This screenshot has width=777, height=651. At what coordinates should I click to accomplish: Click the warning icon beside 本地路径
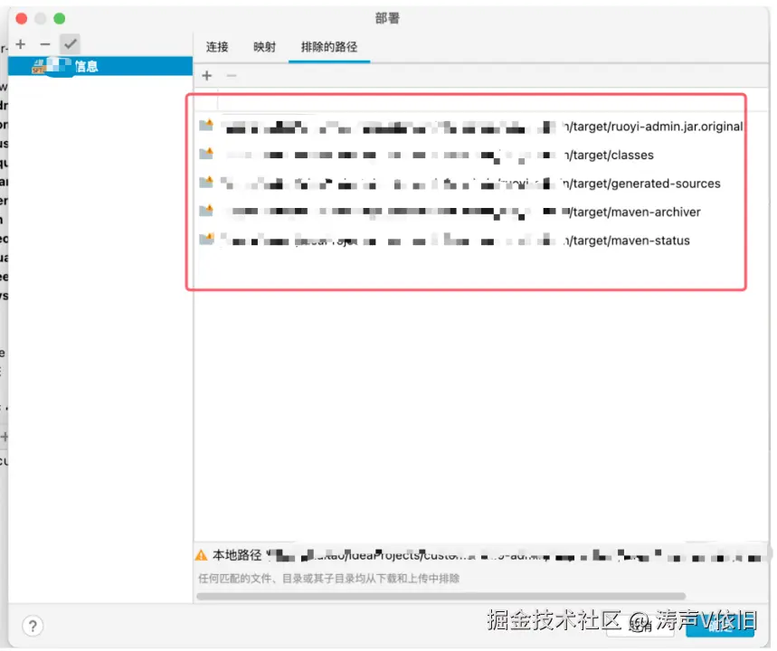[x=200, y=555]
